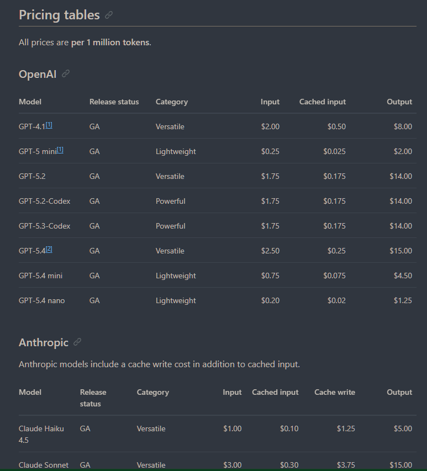427x471 pixels.
Task: Select the GPT-5.2-Codex model name cell
Action: pos(45,201)
